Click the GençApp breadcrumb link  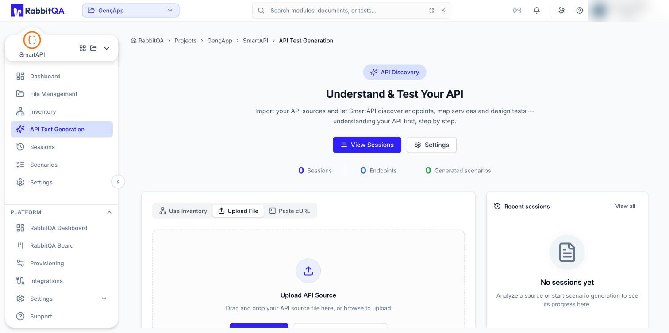[x=219, y=41]
